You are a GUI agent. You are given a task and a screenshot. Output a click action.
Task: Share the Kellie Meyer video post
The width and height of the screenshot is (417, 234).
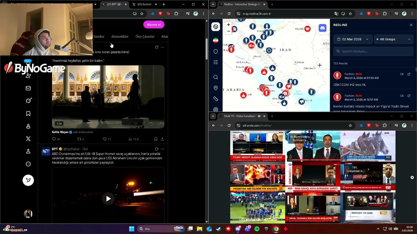[162, 139]
